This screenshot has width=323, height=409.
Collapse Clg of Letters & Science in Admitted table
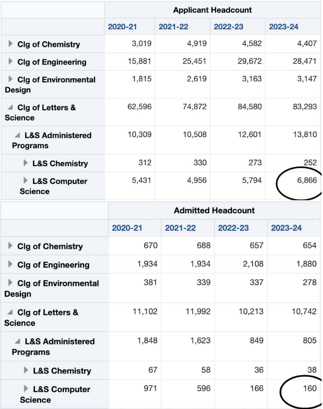[10, 312]
